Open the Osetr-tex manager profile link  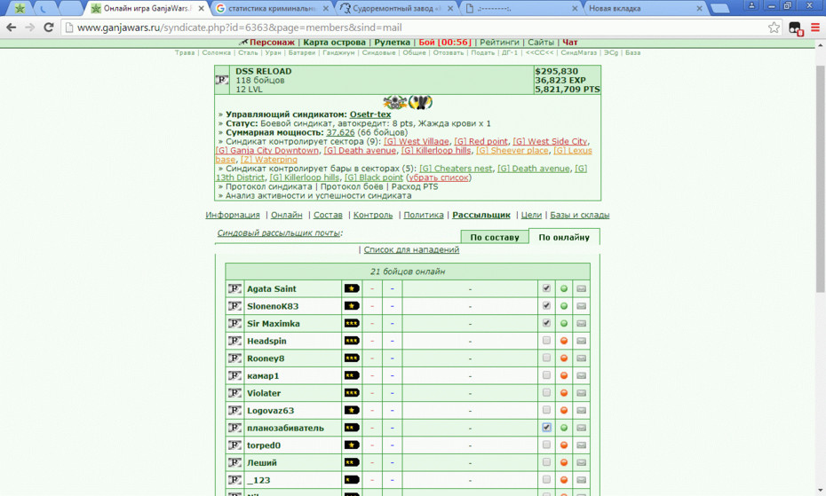[x=370, y=114]
